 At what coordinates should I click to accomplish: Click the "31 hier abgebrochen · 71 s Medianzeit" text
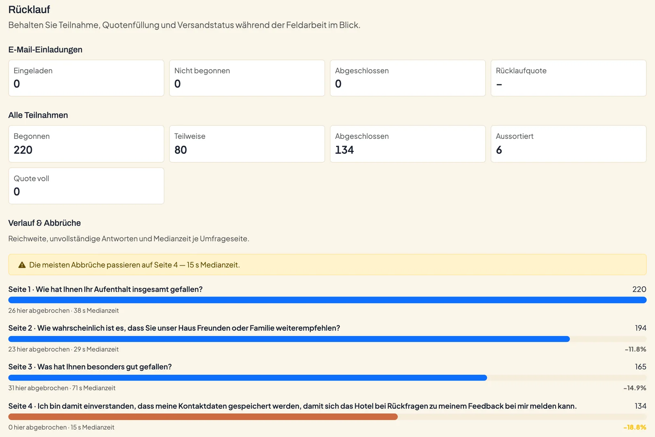62,388
